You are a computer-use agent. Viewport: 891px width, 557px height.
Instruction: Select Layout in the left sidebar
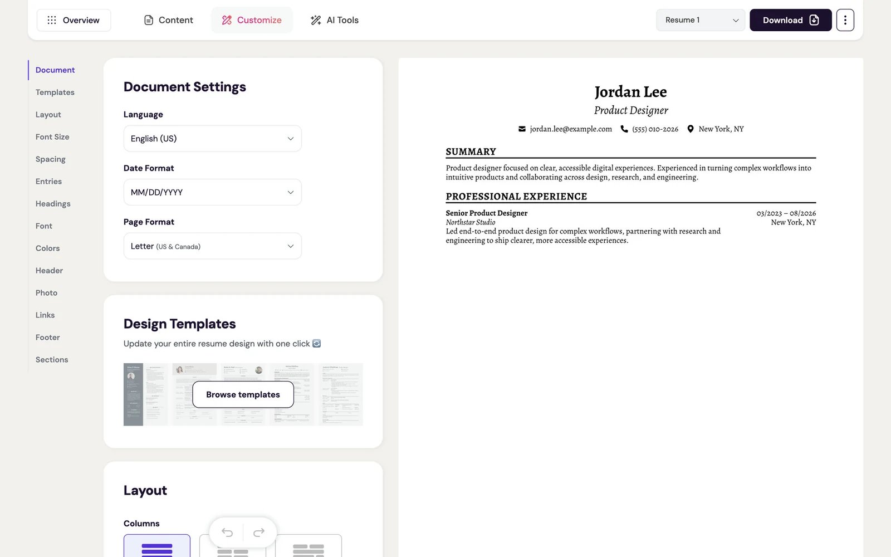(48, 115)
